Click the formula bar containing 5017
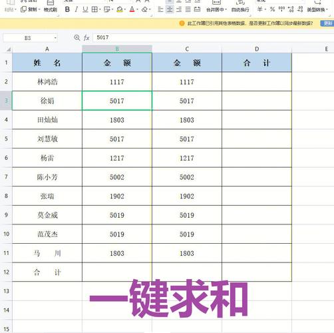Viewport: 334px width, 333px height. 213,37
